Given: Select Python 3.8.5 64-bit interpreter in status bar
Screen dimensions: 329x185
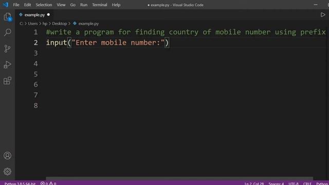Looking at the screenshot, I should point(20,183).
